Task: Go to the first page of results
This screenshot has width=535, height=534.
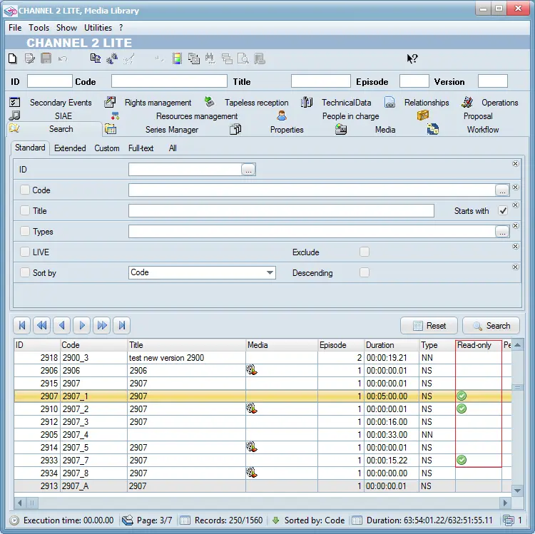Action: tap(22, 326)
